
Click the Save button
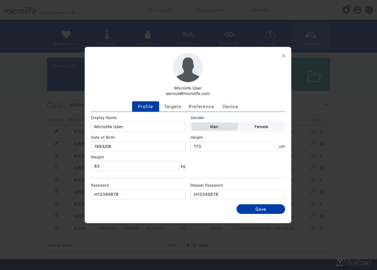pos(261,209)
